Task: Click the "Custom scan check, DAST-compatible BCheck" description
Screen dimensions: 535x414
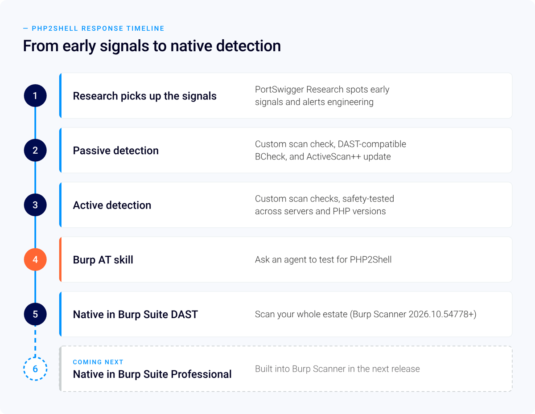Action: (x=331, y=150)
